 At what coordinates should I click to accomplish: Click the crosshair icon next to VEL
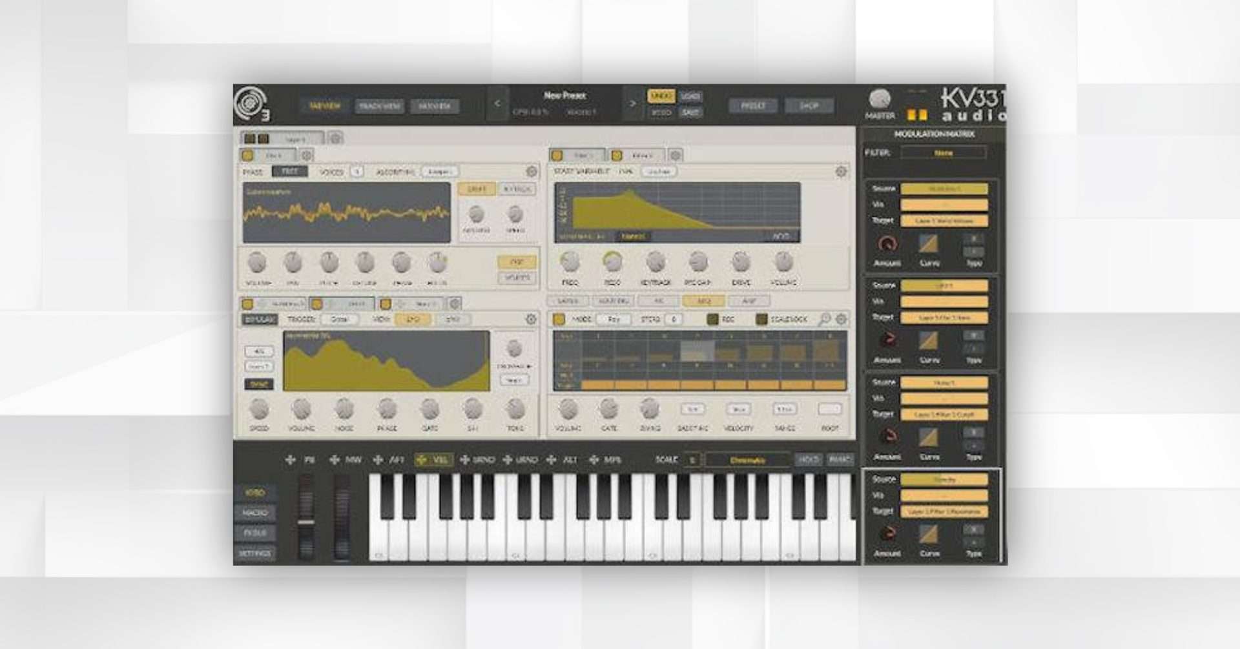tap(422, 460)
